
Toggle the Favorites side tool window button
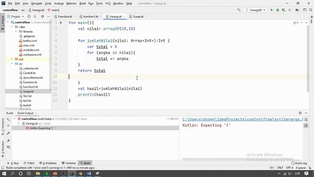click(2, 149)
